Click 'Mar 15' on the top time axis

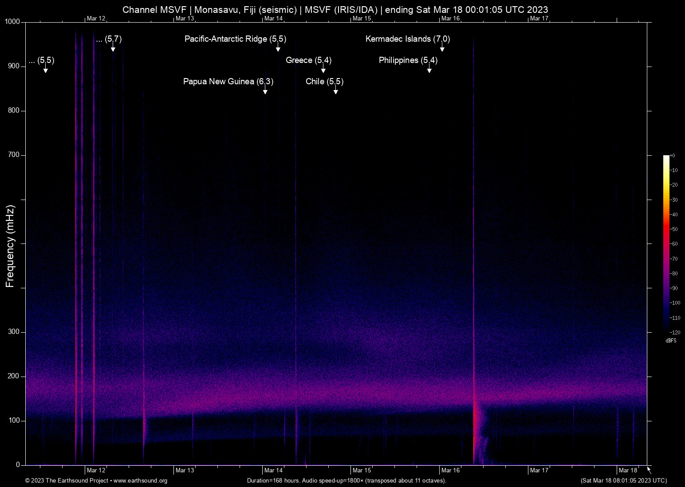click(362, 19)
